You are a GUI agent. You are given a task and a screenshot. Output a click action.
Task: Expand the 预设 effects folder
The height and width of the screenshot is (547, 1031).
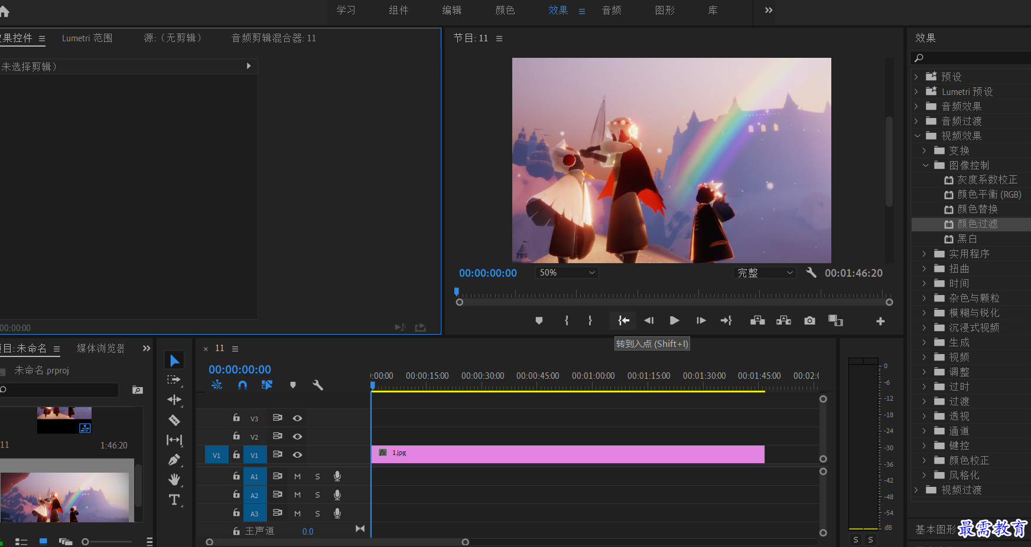point(916,77)
